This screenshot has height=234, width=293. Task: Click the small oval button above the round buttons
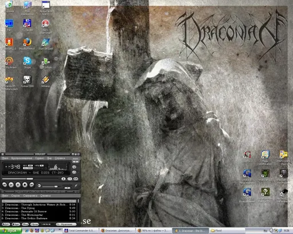(x=76, y=161)
